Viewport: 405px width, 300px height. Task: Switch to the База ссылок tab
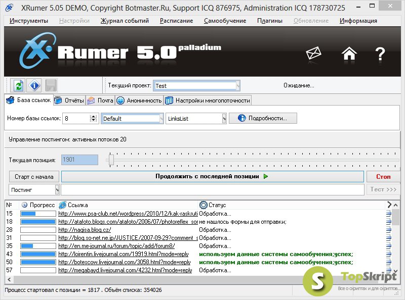tap(29, 100)
